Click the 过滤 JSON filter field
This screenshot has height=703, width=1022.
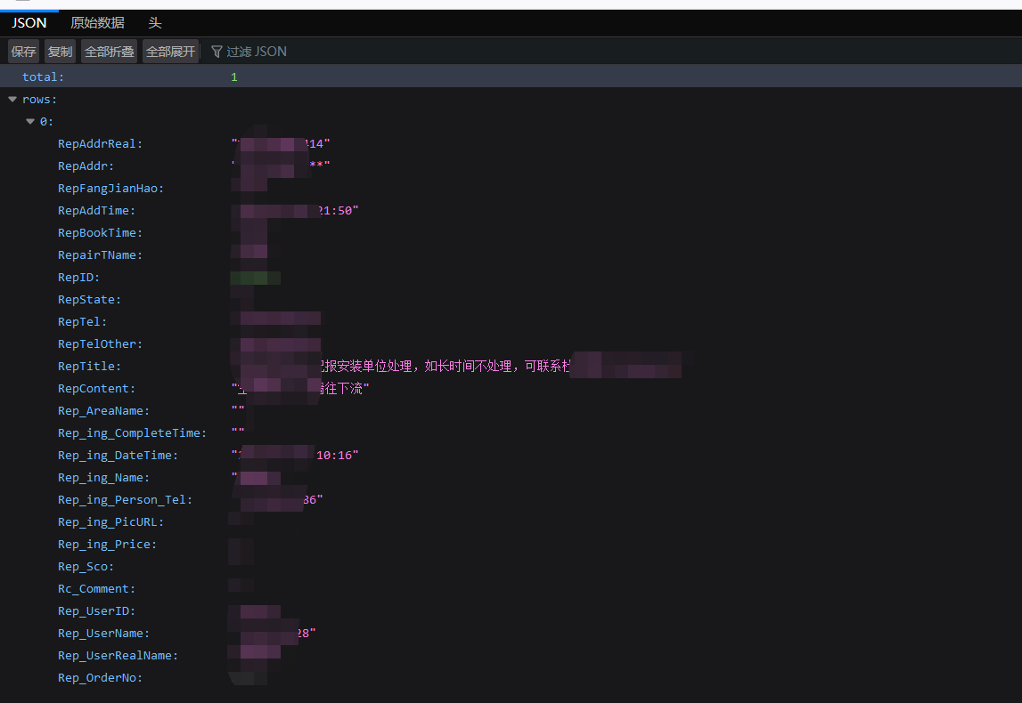pyautogui.click(x=257, y=52)
